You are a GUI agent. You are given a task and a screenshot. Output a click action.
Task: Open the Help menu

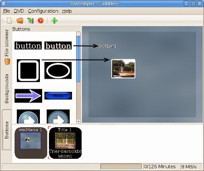tap(67, 11)
